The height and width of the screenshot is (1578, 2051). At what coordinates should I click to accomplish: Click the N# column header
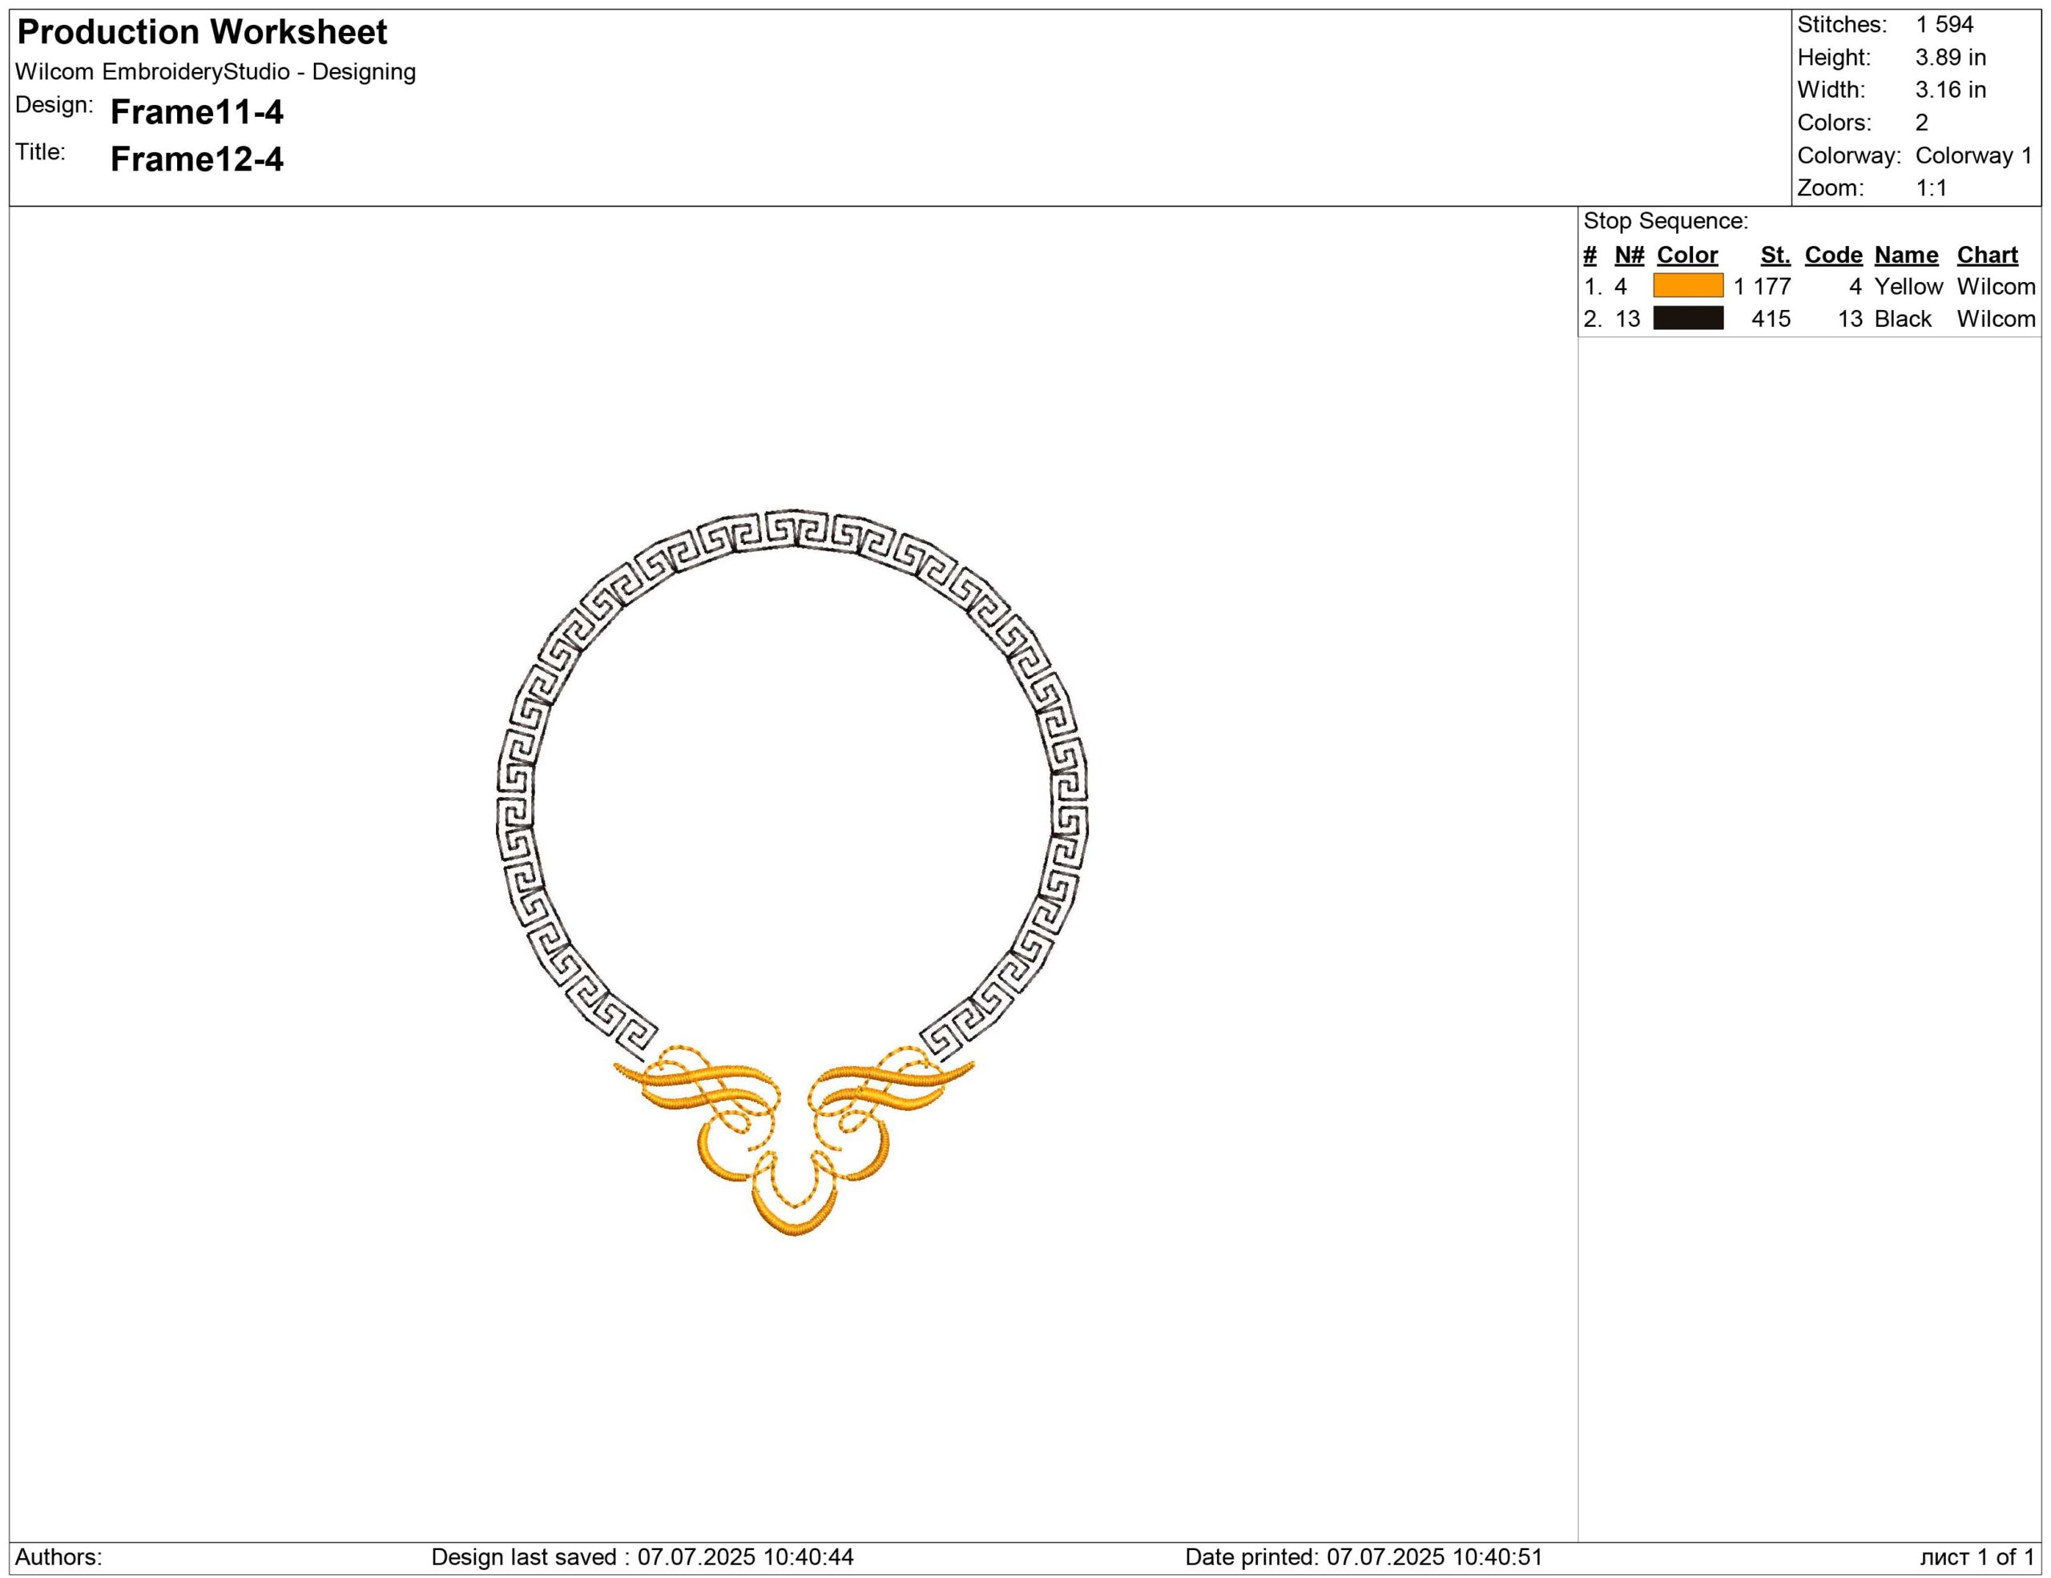1630,256
